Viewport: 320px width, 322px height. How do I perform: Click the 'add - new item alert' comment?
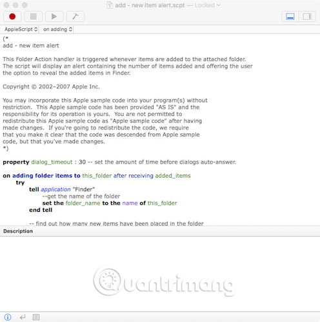pos(31,46)
